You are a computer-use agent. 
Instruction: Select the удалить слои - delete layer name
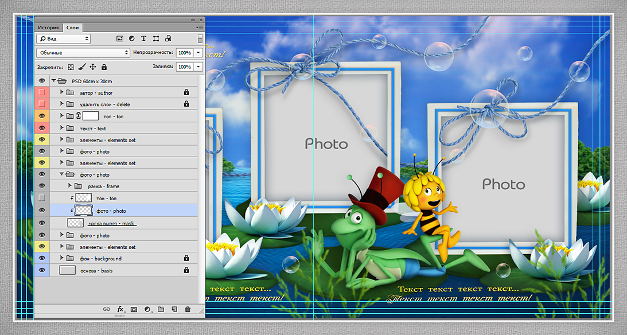(x=105, y=104)
